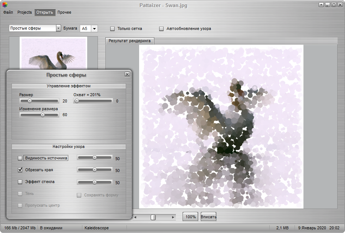Viewport: 345px width, 233px height.
Task: Click the horizontal scrollbar thumb
Action: [153, 217]
